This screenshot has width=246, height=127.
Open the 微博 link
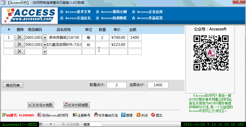[127, 115]
